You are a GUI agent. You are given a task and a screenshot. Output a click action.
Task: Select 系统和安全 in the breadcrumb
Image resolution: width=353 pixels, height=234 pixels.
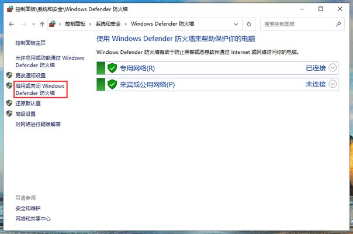coord(108,24)
